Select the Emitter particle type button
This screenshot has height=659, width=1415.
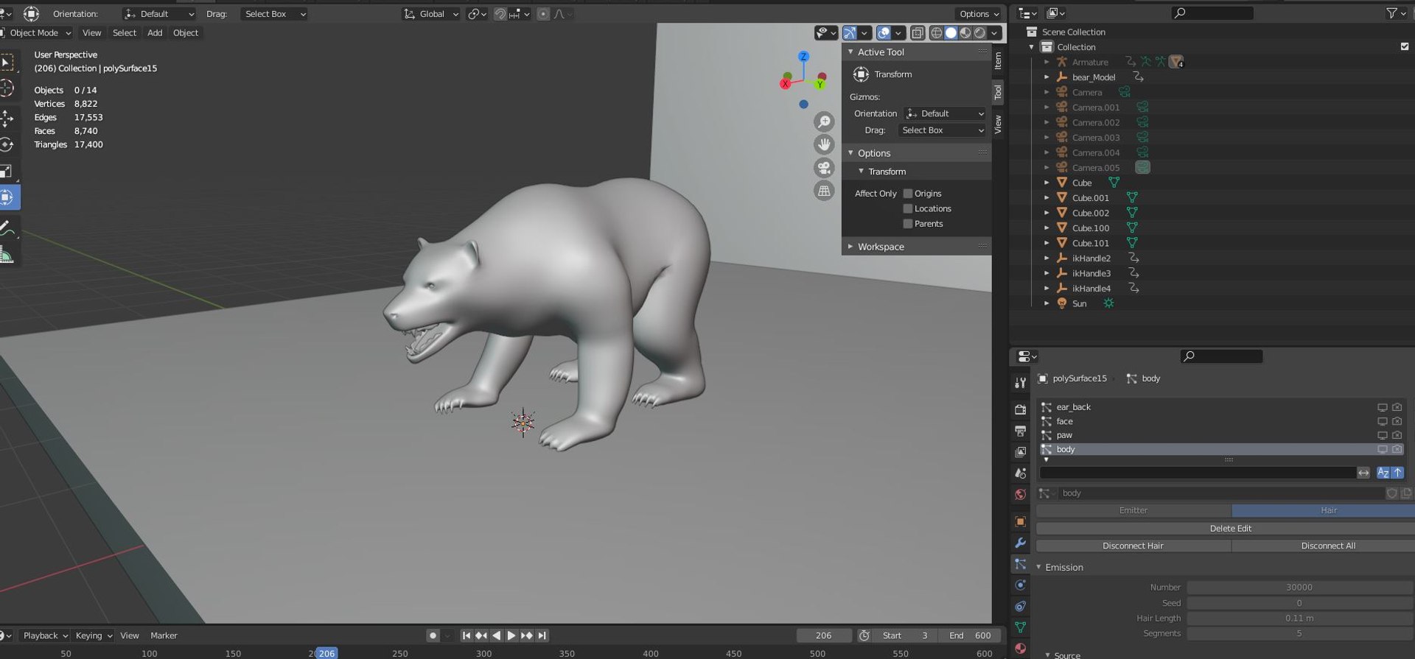1133,510
